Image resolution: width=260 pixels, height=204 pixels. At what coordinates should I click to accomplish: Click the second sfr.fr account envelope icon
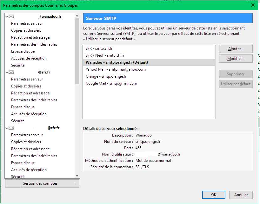tap(11, 128)
